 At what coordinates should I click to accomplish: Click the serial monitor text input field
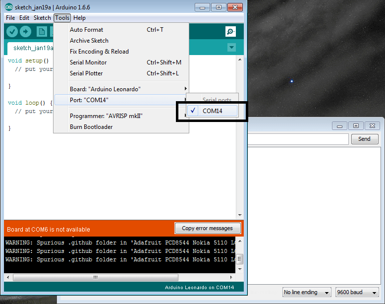(x=298, y=139)
